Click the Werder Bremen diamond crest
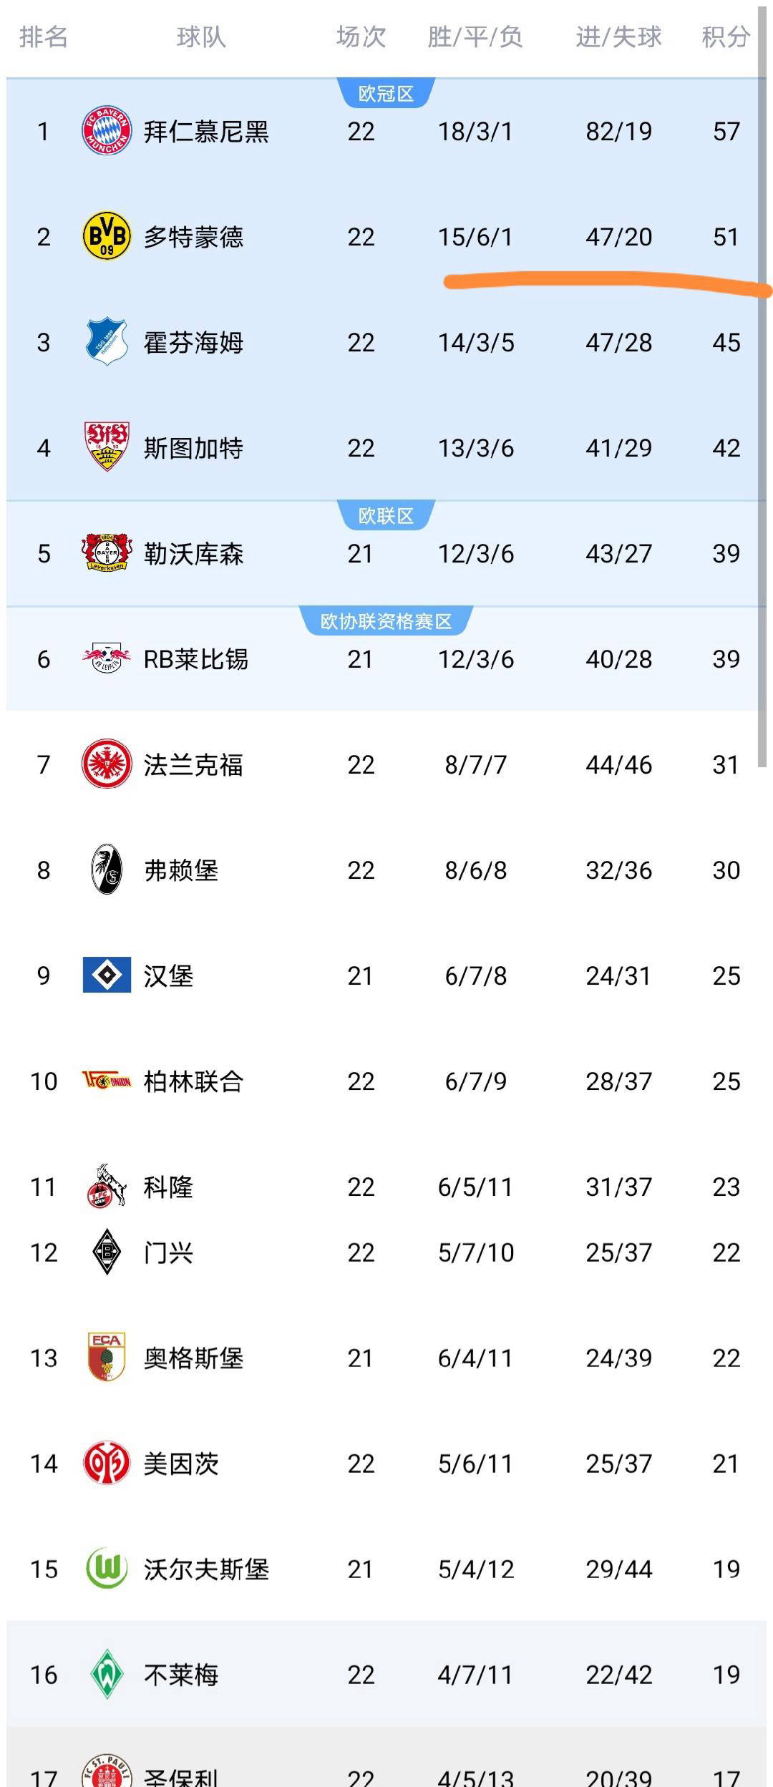This screenshot has height=1787, width=773. pos(107,1674)
